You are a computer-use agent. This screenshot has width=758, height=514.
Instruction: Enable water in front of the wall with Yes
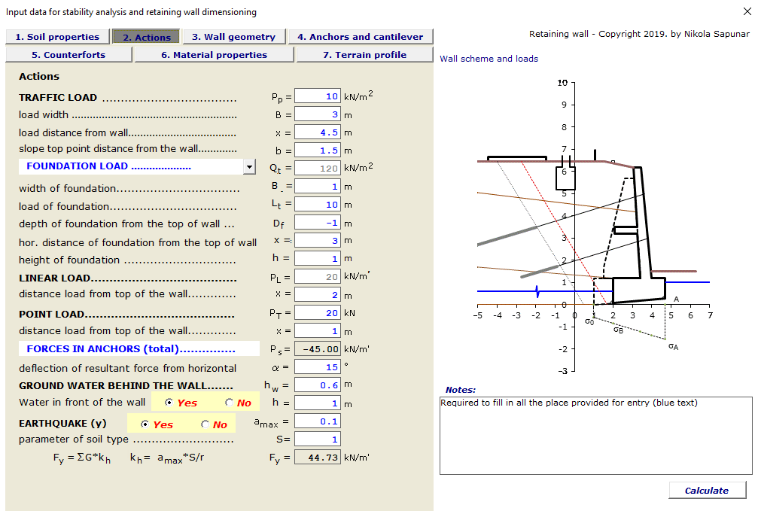169,402
